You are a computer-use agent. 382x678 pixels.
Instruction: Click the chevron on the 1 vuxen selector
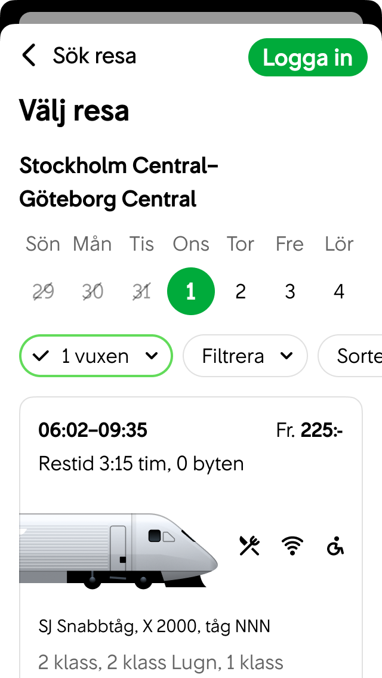151,356
